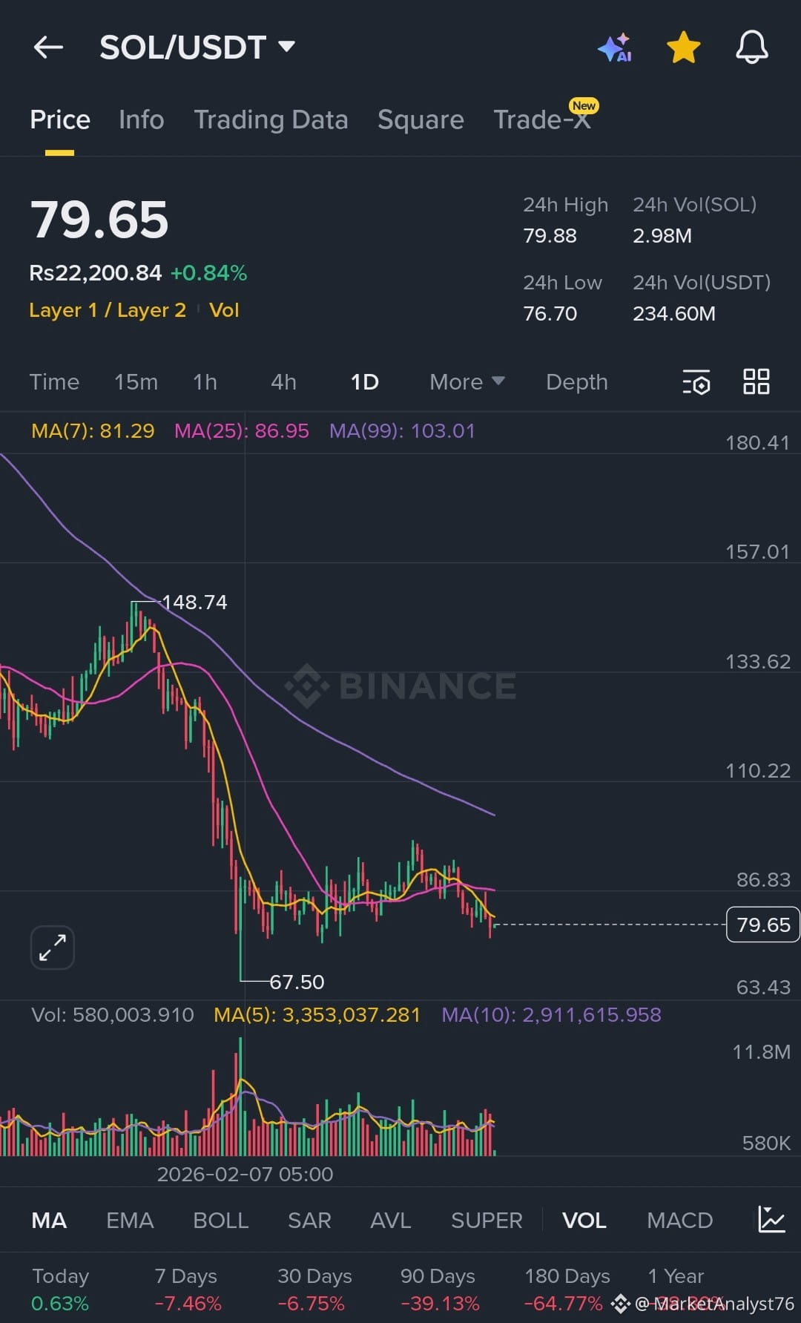Tap the back arrow icon
The image size is (801, 1323).
click(48, 47)
